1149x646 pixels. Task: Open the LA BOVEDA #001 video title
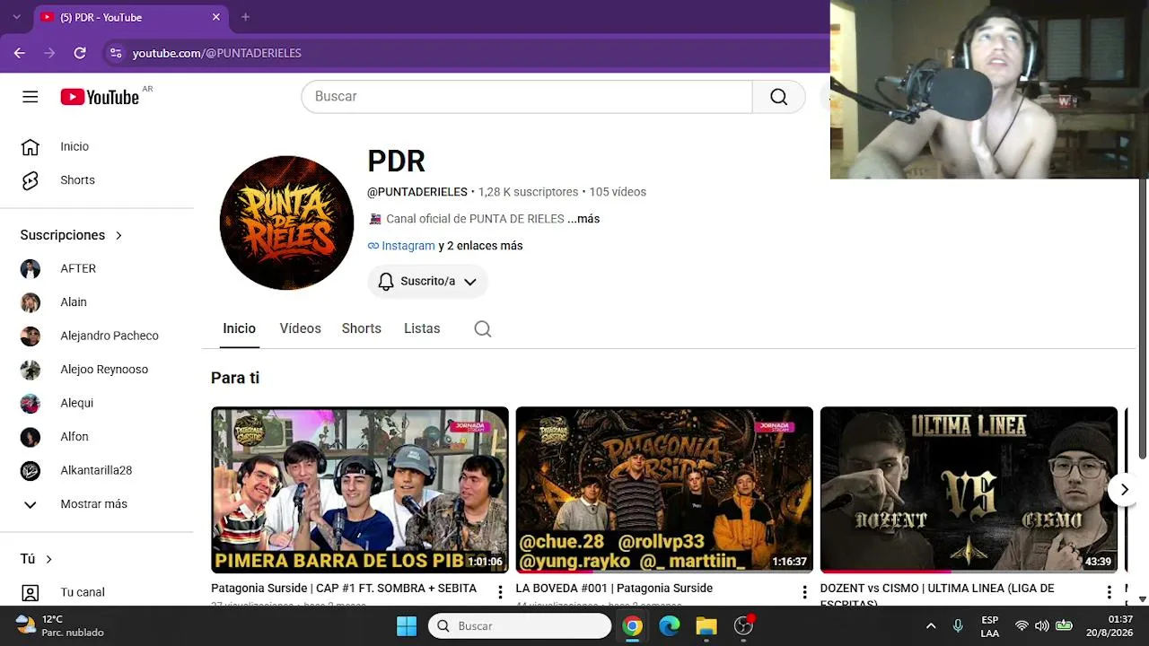click(614, 589)
